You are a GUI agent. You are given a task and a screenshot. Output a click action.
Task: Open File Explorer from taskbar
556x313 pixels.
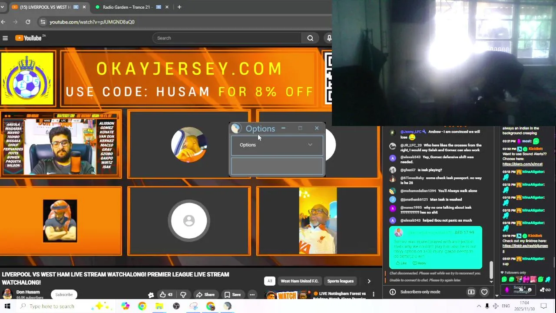click(x=159, y=306)
